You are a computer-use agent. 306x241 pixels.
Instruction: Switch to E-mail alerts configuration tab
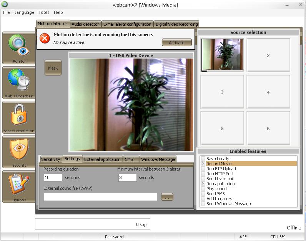point(127,24)
